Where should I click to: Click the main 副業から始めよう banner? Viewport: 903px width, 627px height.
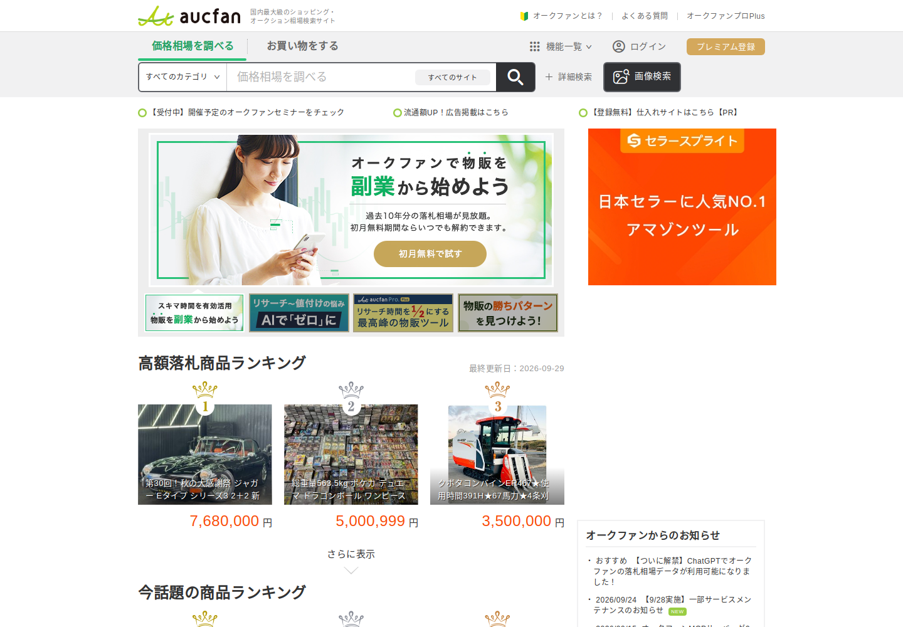(x=351, y=209)
